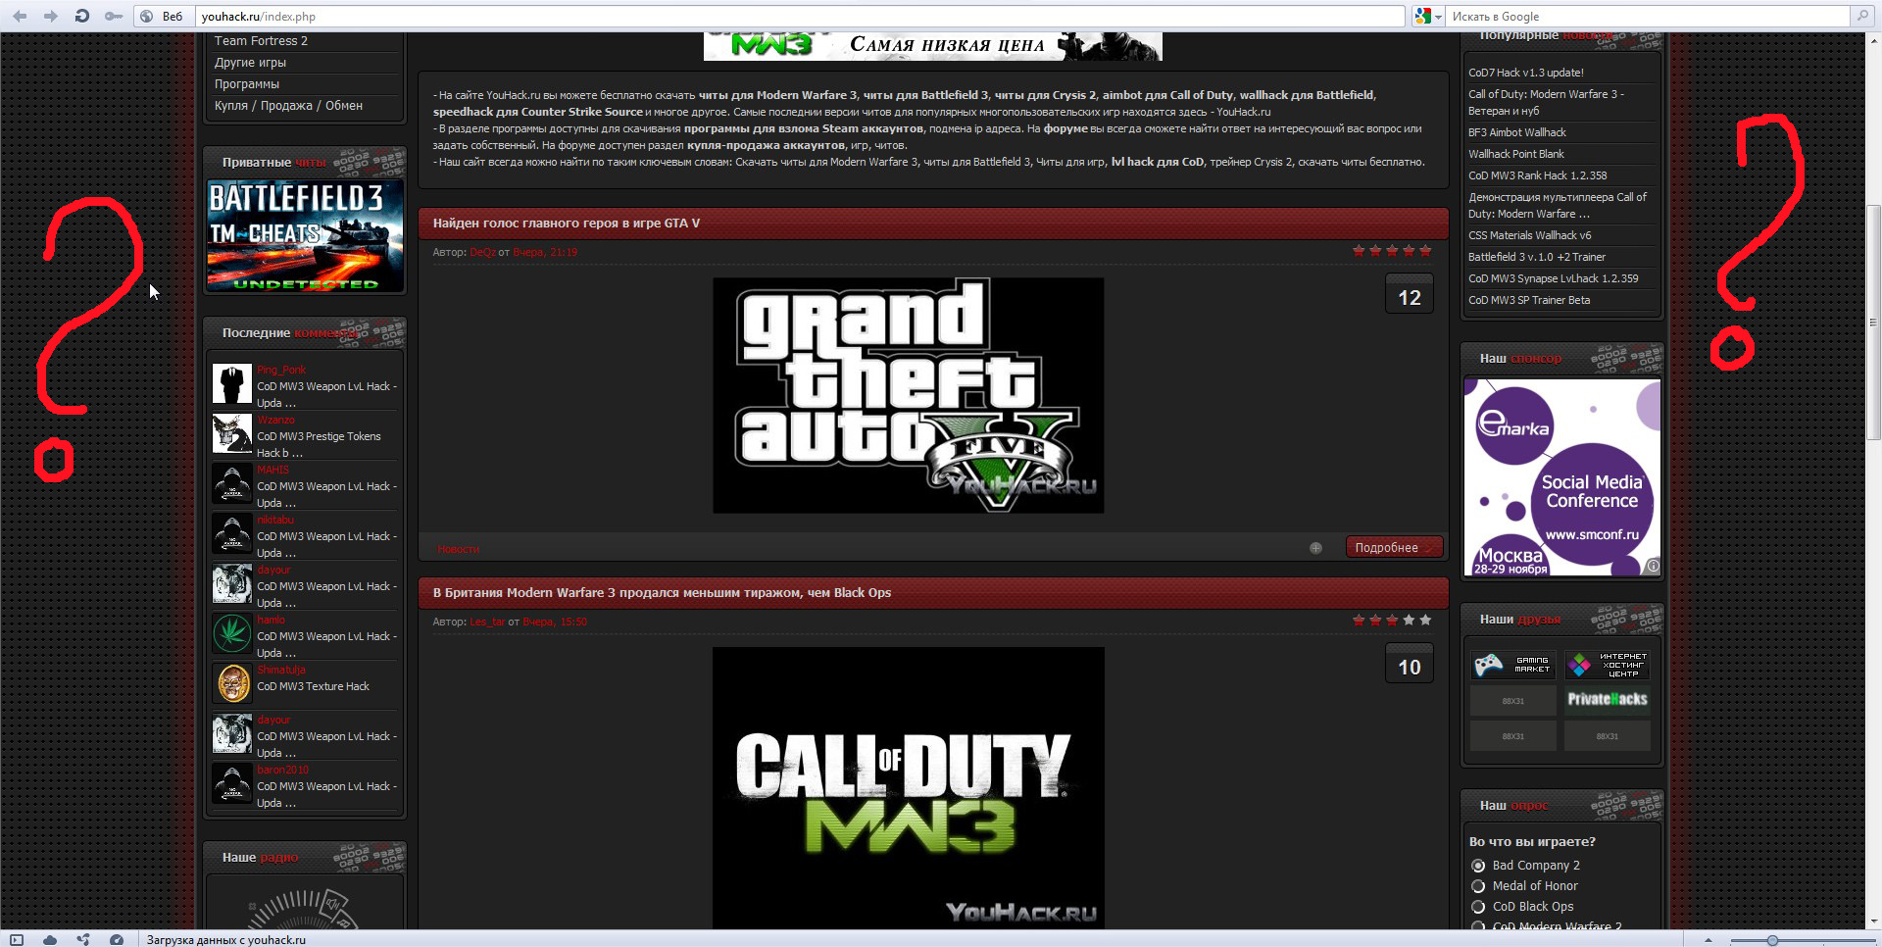
Task: Select the 'CoD Black Ops' poll option
Action: [1478, 907]
